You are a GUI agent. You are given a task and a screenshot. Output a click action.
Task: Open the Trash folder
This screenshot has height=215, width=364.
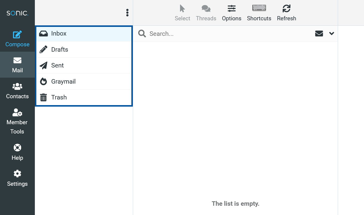point(84,97)
